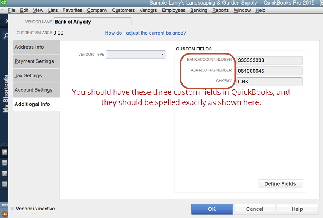
Task: Click the ABA Routing Number field
Action: pyautogui.click(x=269, y=71)
